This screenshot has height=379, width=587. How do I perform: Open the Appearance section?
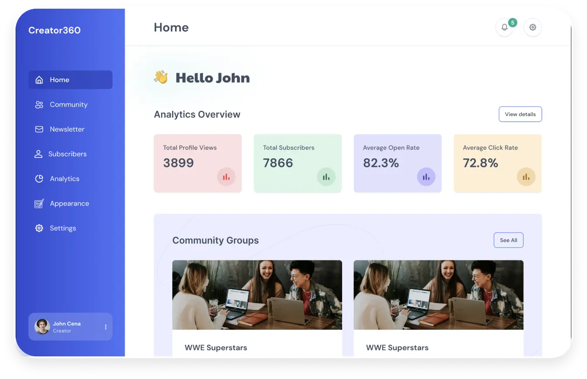[x=69, y=204]
